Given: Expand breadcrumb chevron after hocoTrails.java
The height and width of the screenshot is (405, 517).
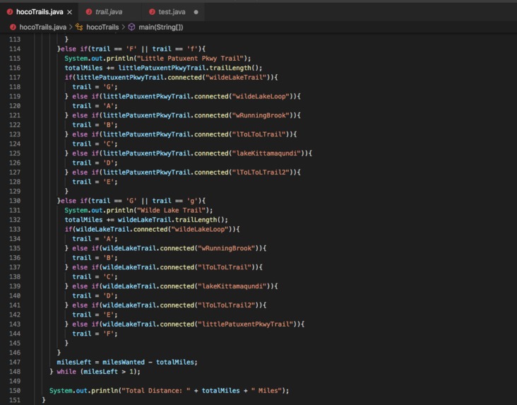Looking at the screenshot, I should [x=71, y=27].
